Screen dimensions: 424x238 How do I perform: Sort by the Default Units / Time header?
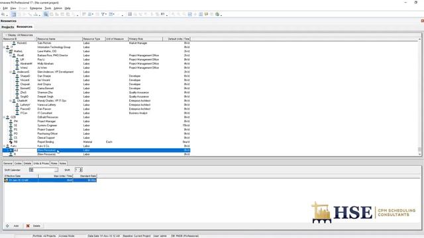click(x=177, y=39)
